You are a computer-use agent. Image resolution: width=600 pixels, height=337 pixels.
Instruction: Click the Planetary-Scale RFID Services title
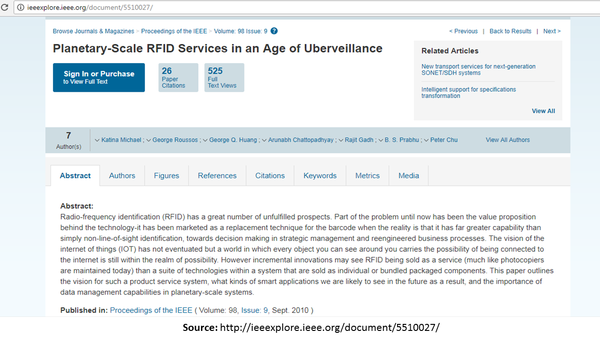217,49
